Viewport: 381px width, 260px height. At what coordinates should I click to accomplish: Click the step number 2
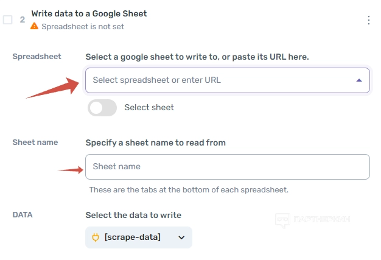23,19
